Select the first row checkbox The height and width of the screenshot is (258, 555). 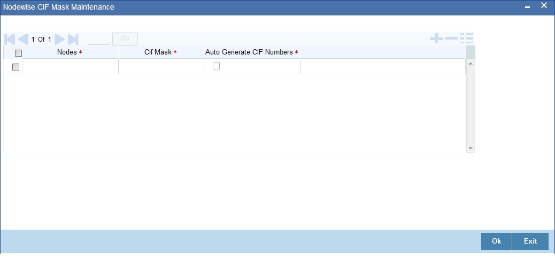pyautogui.click(x=16, y=67)
